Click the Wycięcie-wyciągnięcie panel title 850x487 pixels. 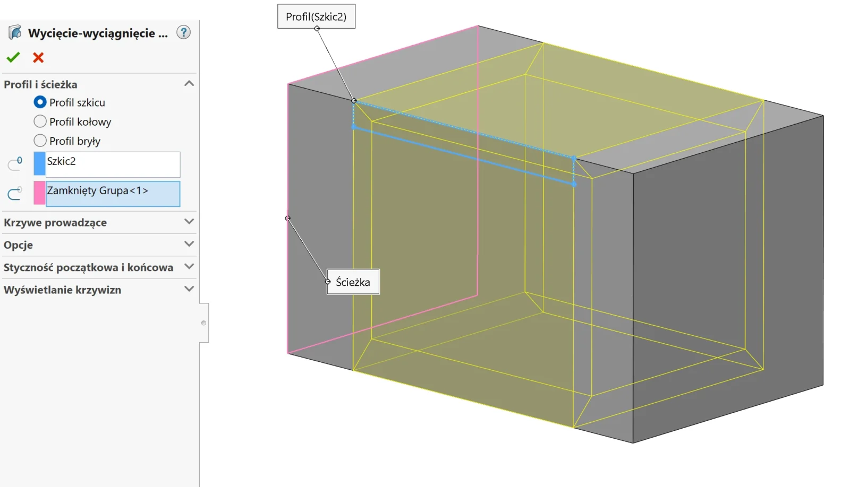98,33
